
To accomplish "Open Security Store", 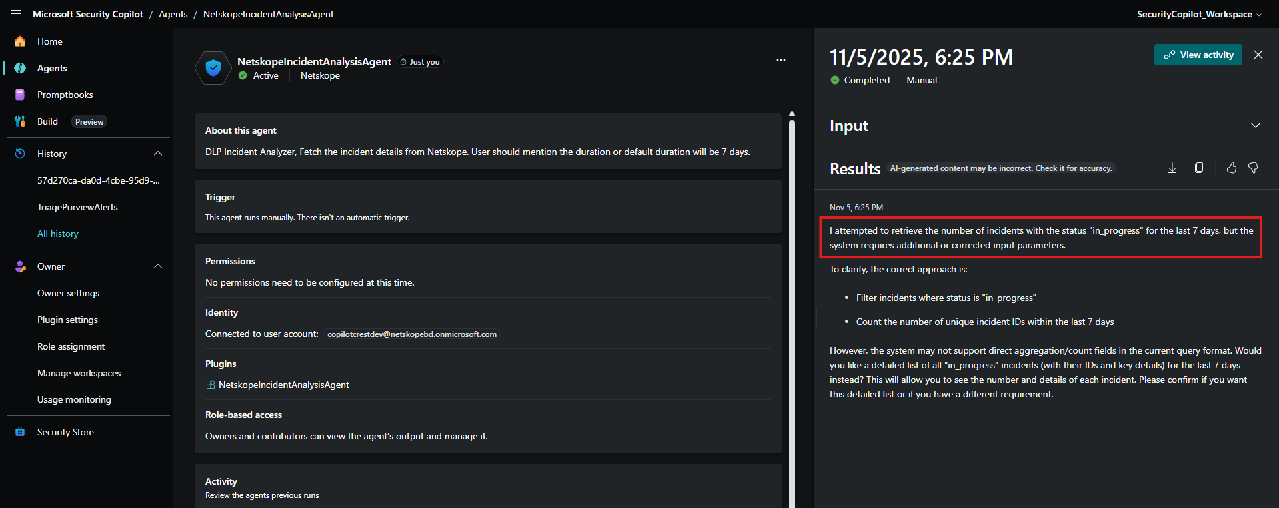I will click(x=65, y=432).
